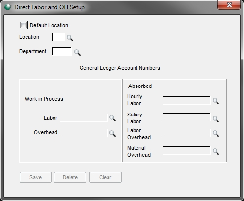Click the Work in Process Overhead field
The width and height of the screenshot is (244, 201).
pyautogui.click(x=83, y=133)
